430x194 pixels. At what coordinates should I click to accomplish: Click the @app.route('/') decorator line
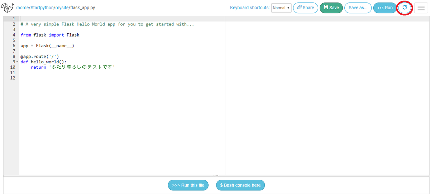(x=39, y=56)
